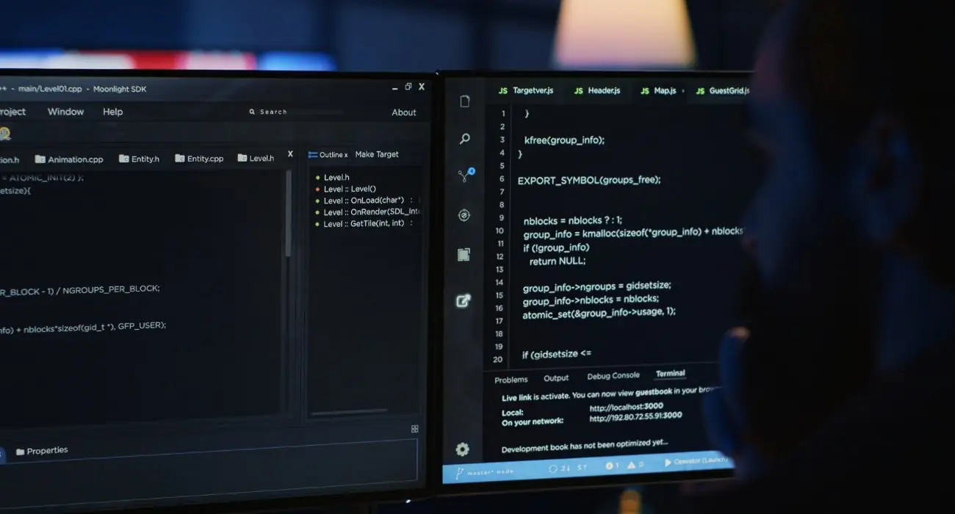
Task: Open the Settings gear in editor sidebar
Action: point(462,449)
